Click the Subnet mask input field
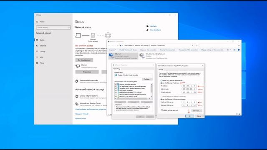Image resolution: width=267 pixels, height=150 pixels. (189, 89)
